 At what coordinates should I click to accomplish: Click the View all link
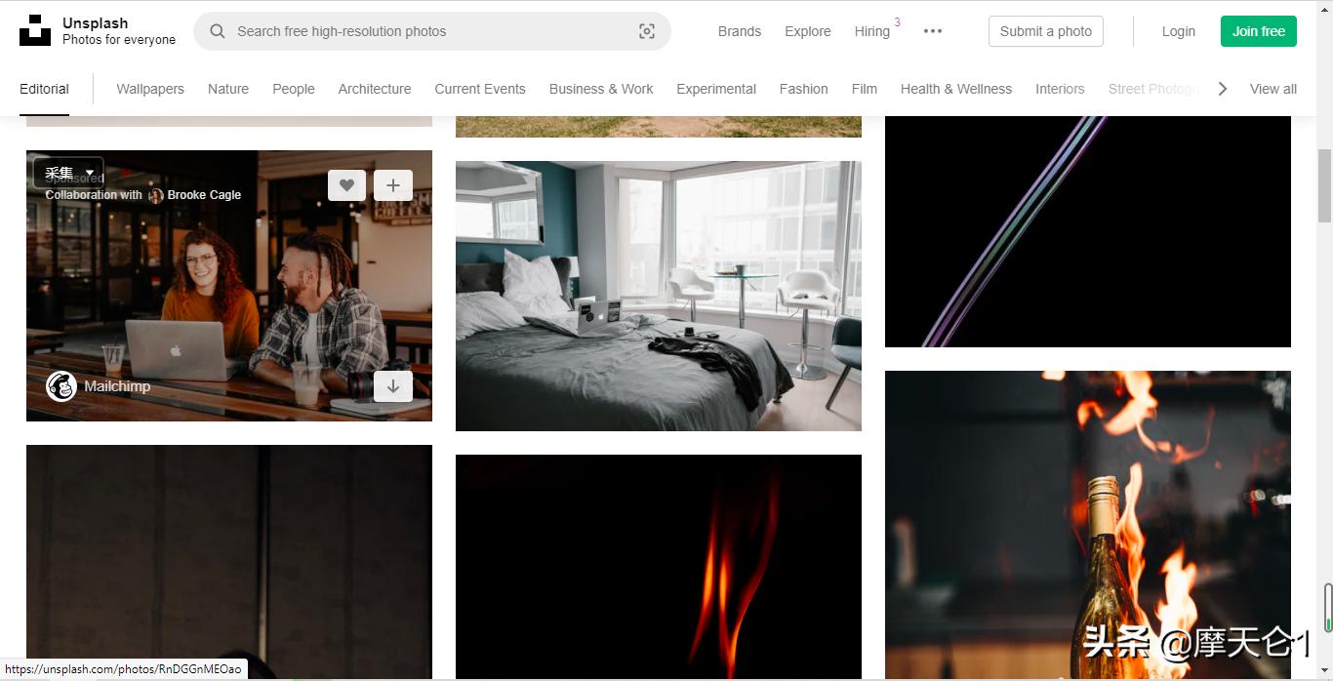(1273, 89)
